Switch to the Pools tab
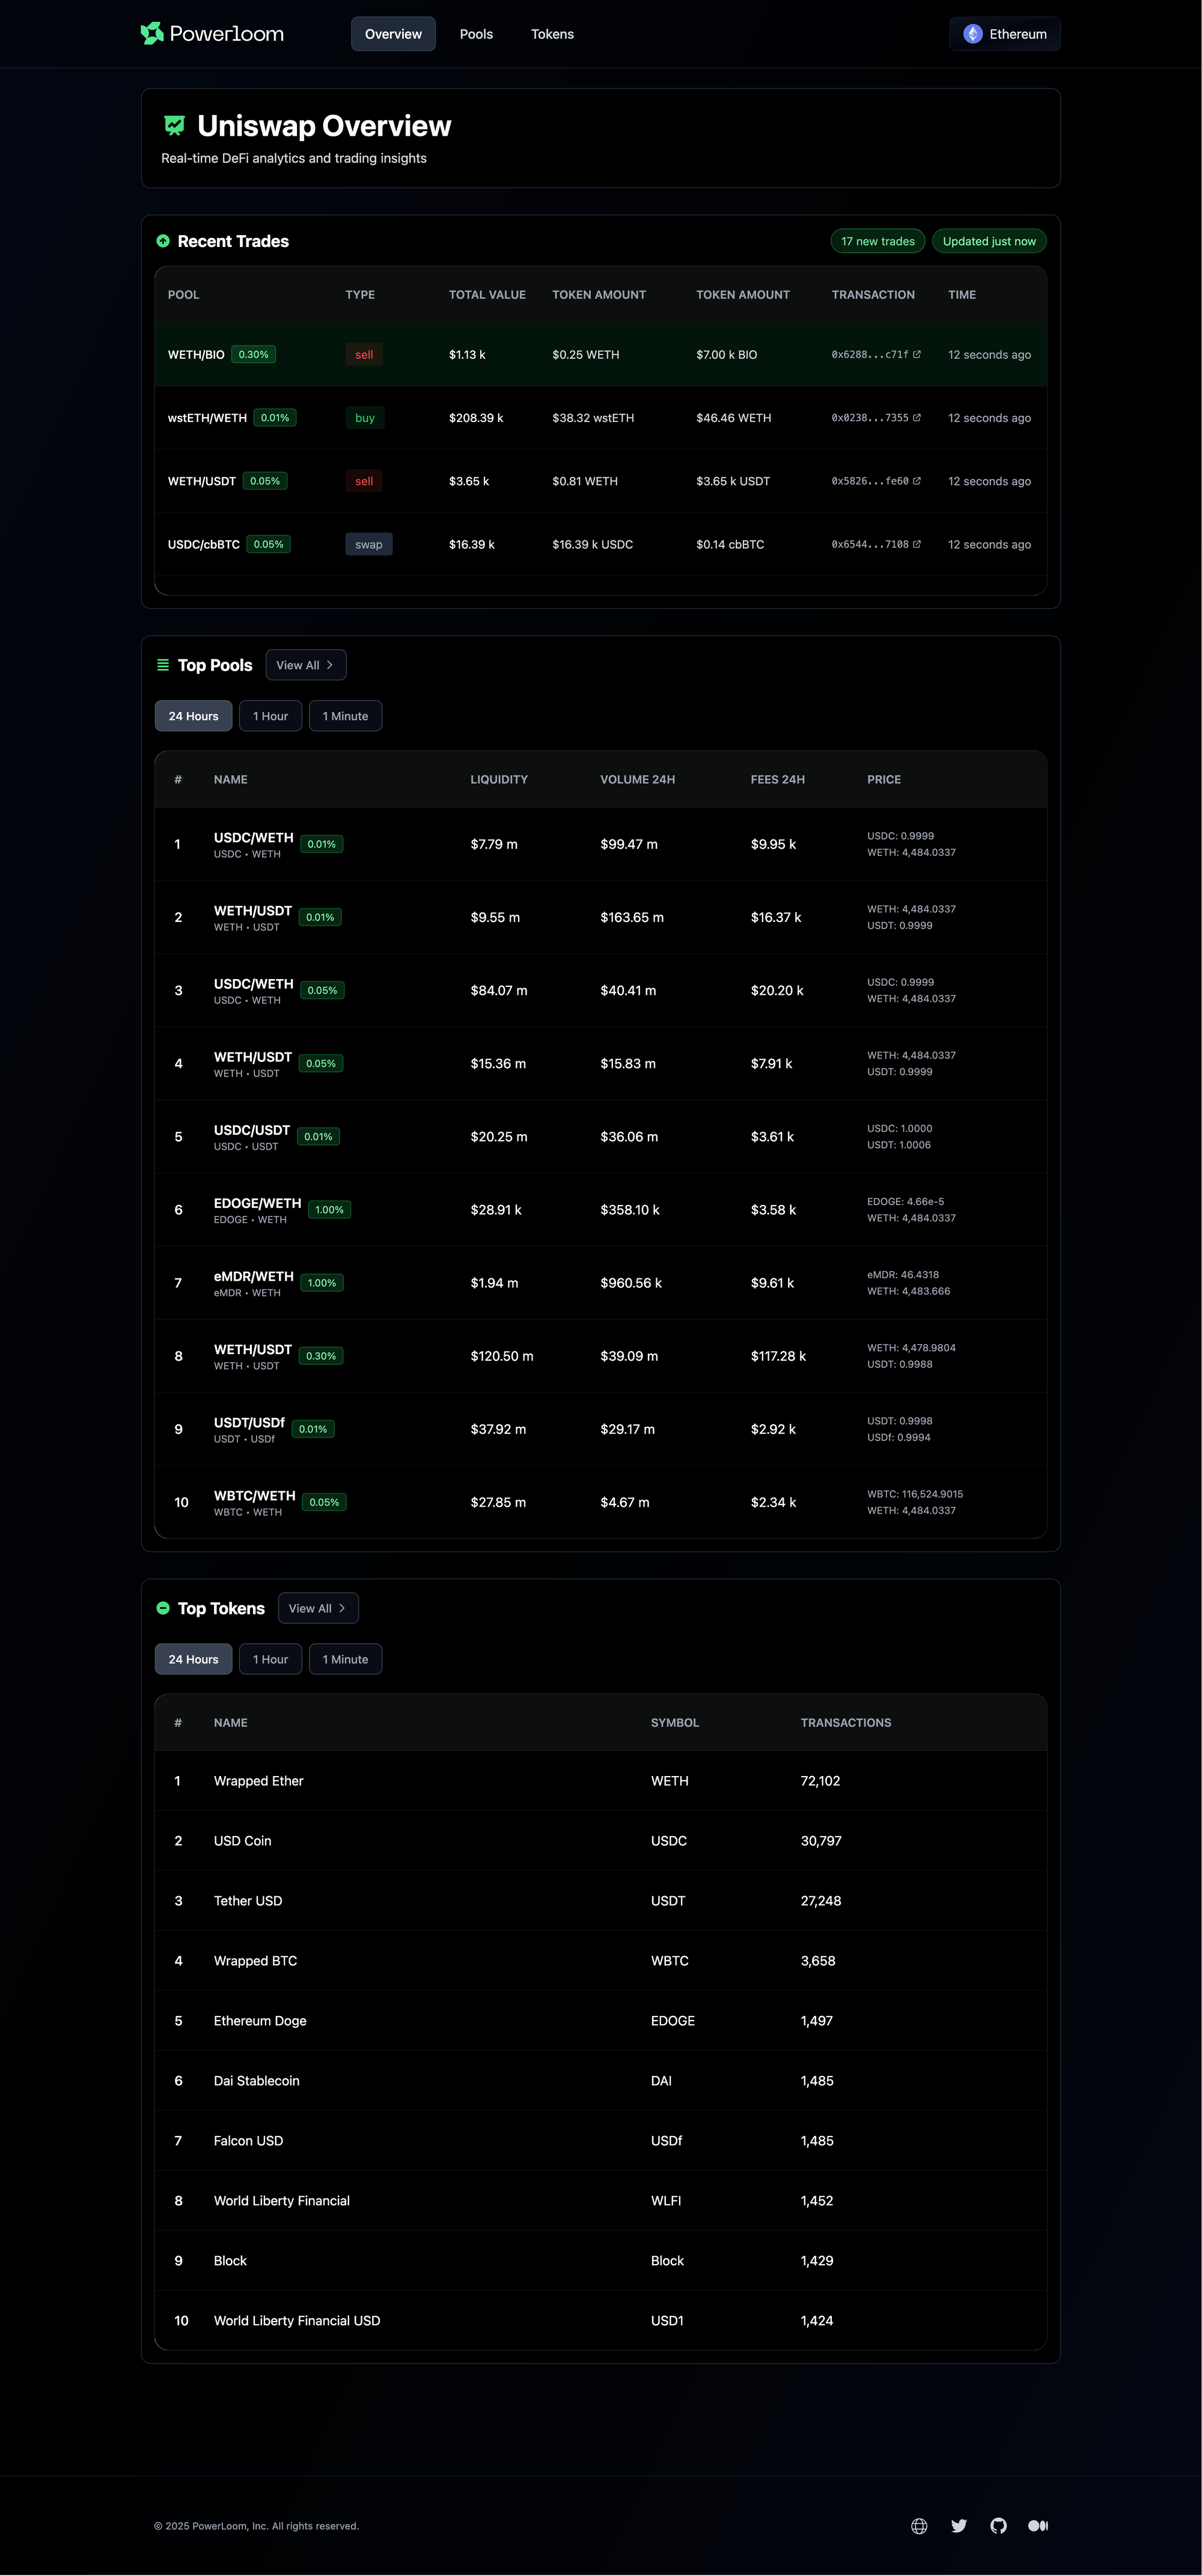 coord(476,34)
